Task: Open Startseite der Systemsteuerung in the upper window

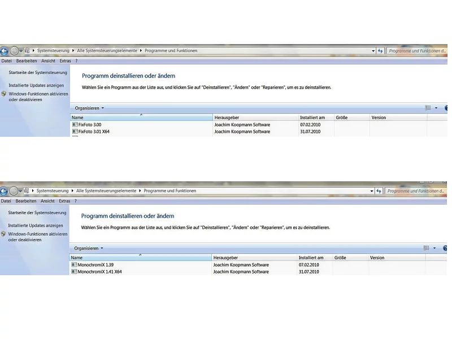Action: [38, 73]
